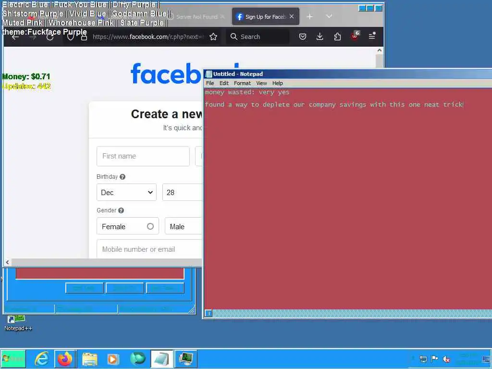492x369 pixels.
Task: Click the Birthday help question icon
Action: pyautogui.click(x=123, y=177)
